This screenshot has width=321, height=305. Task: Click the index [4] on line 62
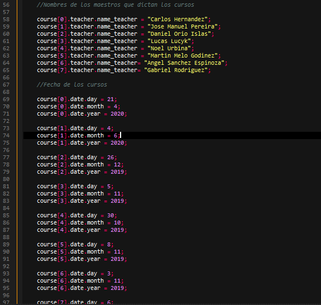click(62, 49)
